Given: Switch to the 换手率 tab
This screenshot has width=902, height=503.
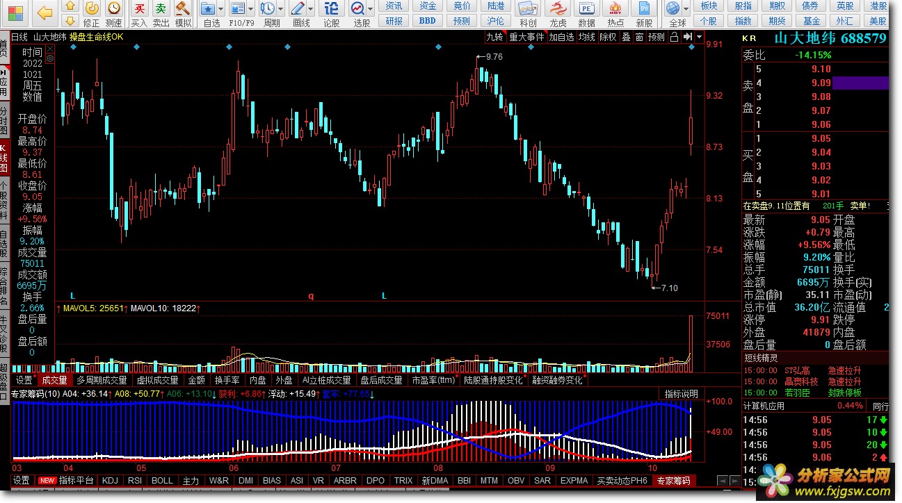Looking at the screenshot, I should pyautogui.click(x=227, y=380).
